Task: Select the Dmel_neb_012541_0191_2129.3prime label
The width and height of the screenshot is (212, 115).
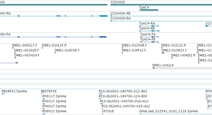Action: [169, 111]
